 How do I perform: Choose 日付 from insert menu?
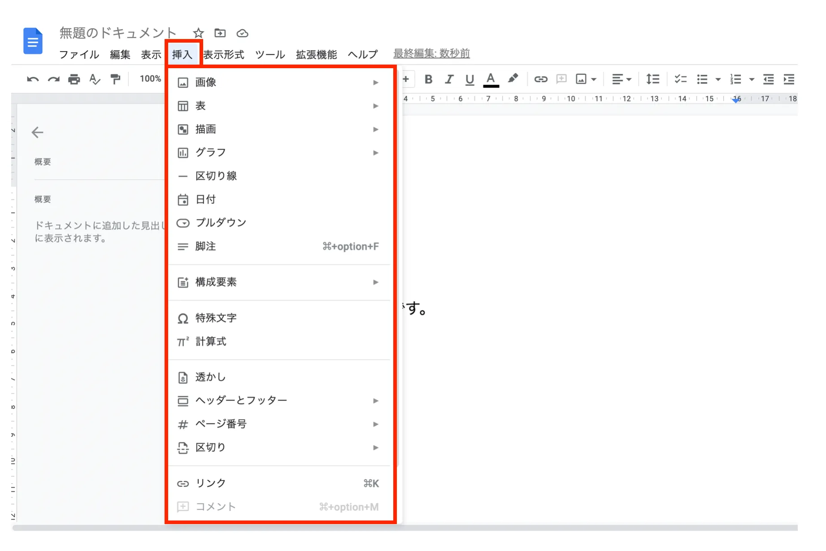279,199
